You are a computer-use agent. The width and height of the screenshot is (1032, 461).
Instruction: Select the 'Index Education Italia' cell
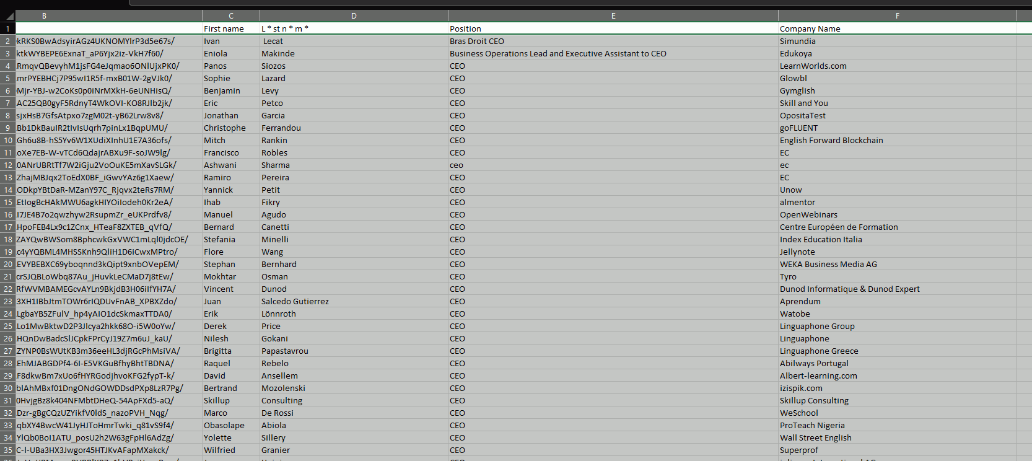(x=897, y=239)
